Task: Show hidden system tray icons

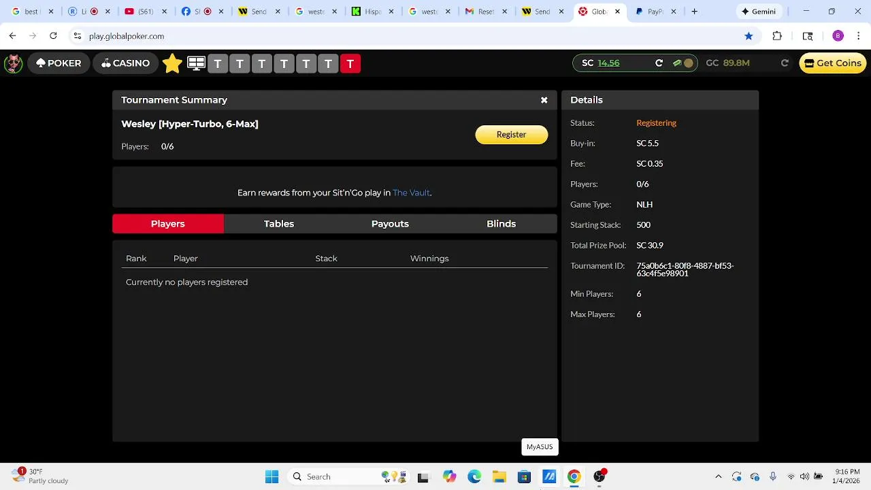Action: pos(718,476)
